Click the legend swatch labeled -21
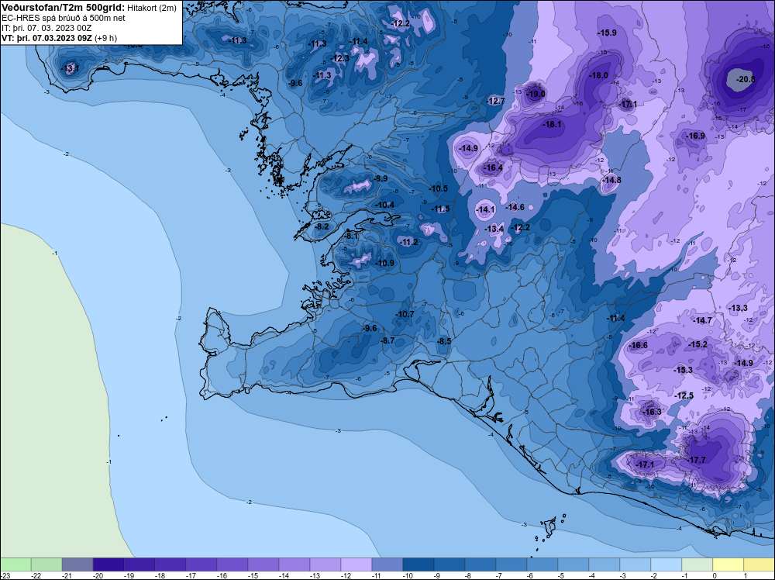The height and width of the screenshot is (580, 775). 77,564
